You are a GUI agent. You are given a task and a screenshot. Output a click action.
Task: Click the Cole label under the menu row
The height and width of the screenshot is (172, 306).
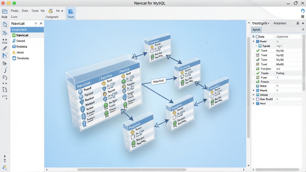(x=14, y=17)
